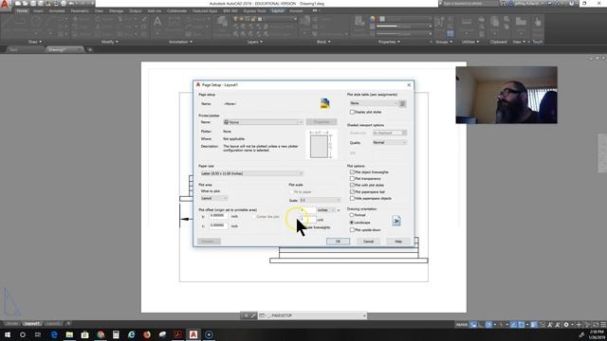The height and width of the screenshot is (341, 607).
Task: Toggle Plot object lineweights checkbox
Action: point(352,172)
